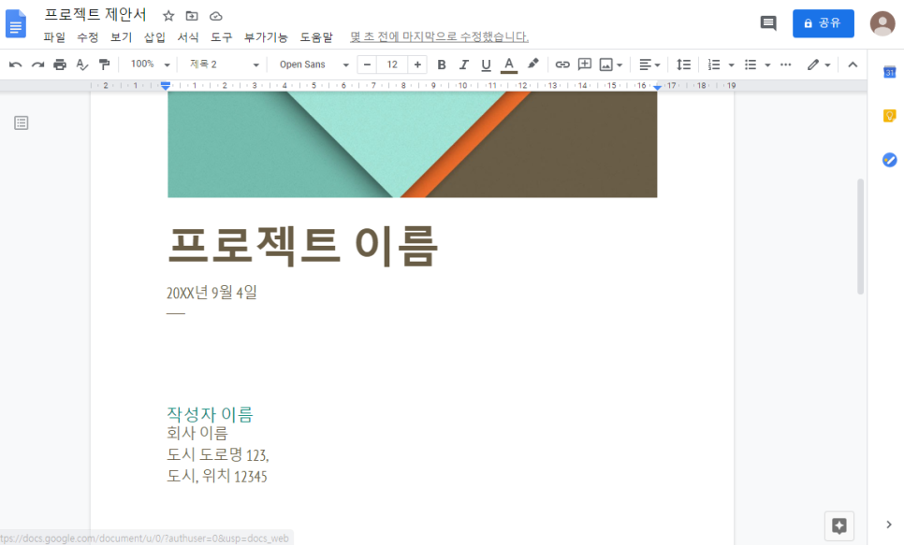Viewport: 904px width, 545px height.
Task: Expand numbered list style arrow
Action: click(731, 65)
